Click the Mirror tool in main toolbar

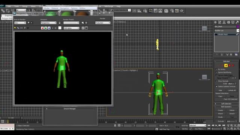(134, 11)
